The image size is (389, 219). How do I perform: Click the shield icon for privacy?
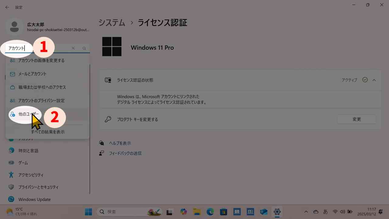point(11,187)
